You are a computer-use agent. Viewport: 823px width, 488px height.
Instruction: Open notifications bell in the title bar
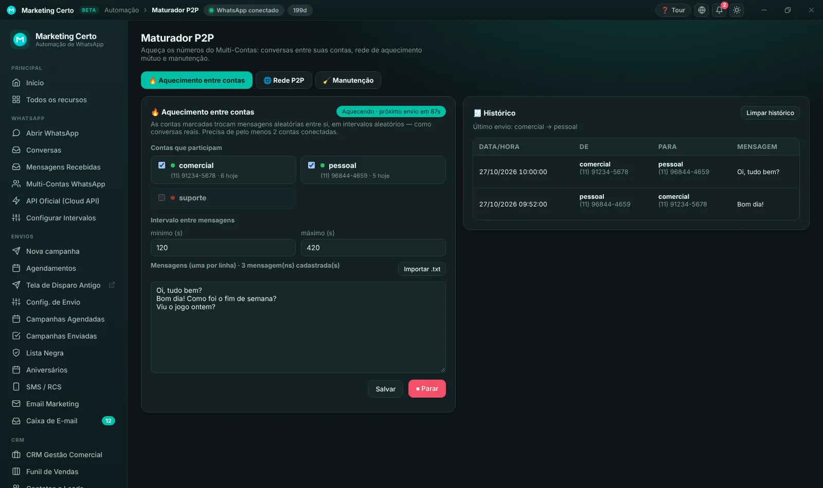pyautogui.click(x=720, y=10)
